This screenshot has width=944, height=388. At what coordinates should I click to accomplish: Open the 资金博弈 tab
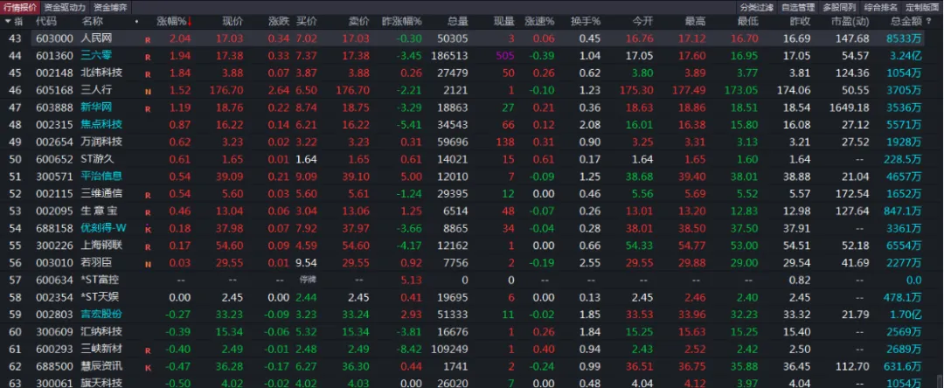[110, 7]
